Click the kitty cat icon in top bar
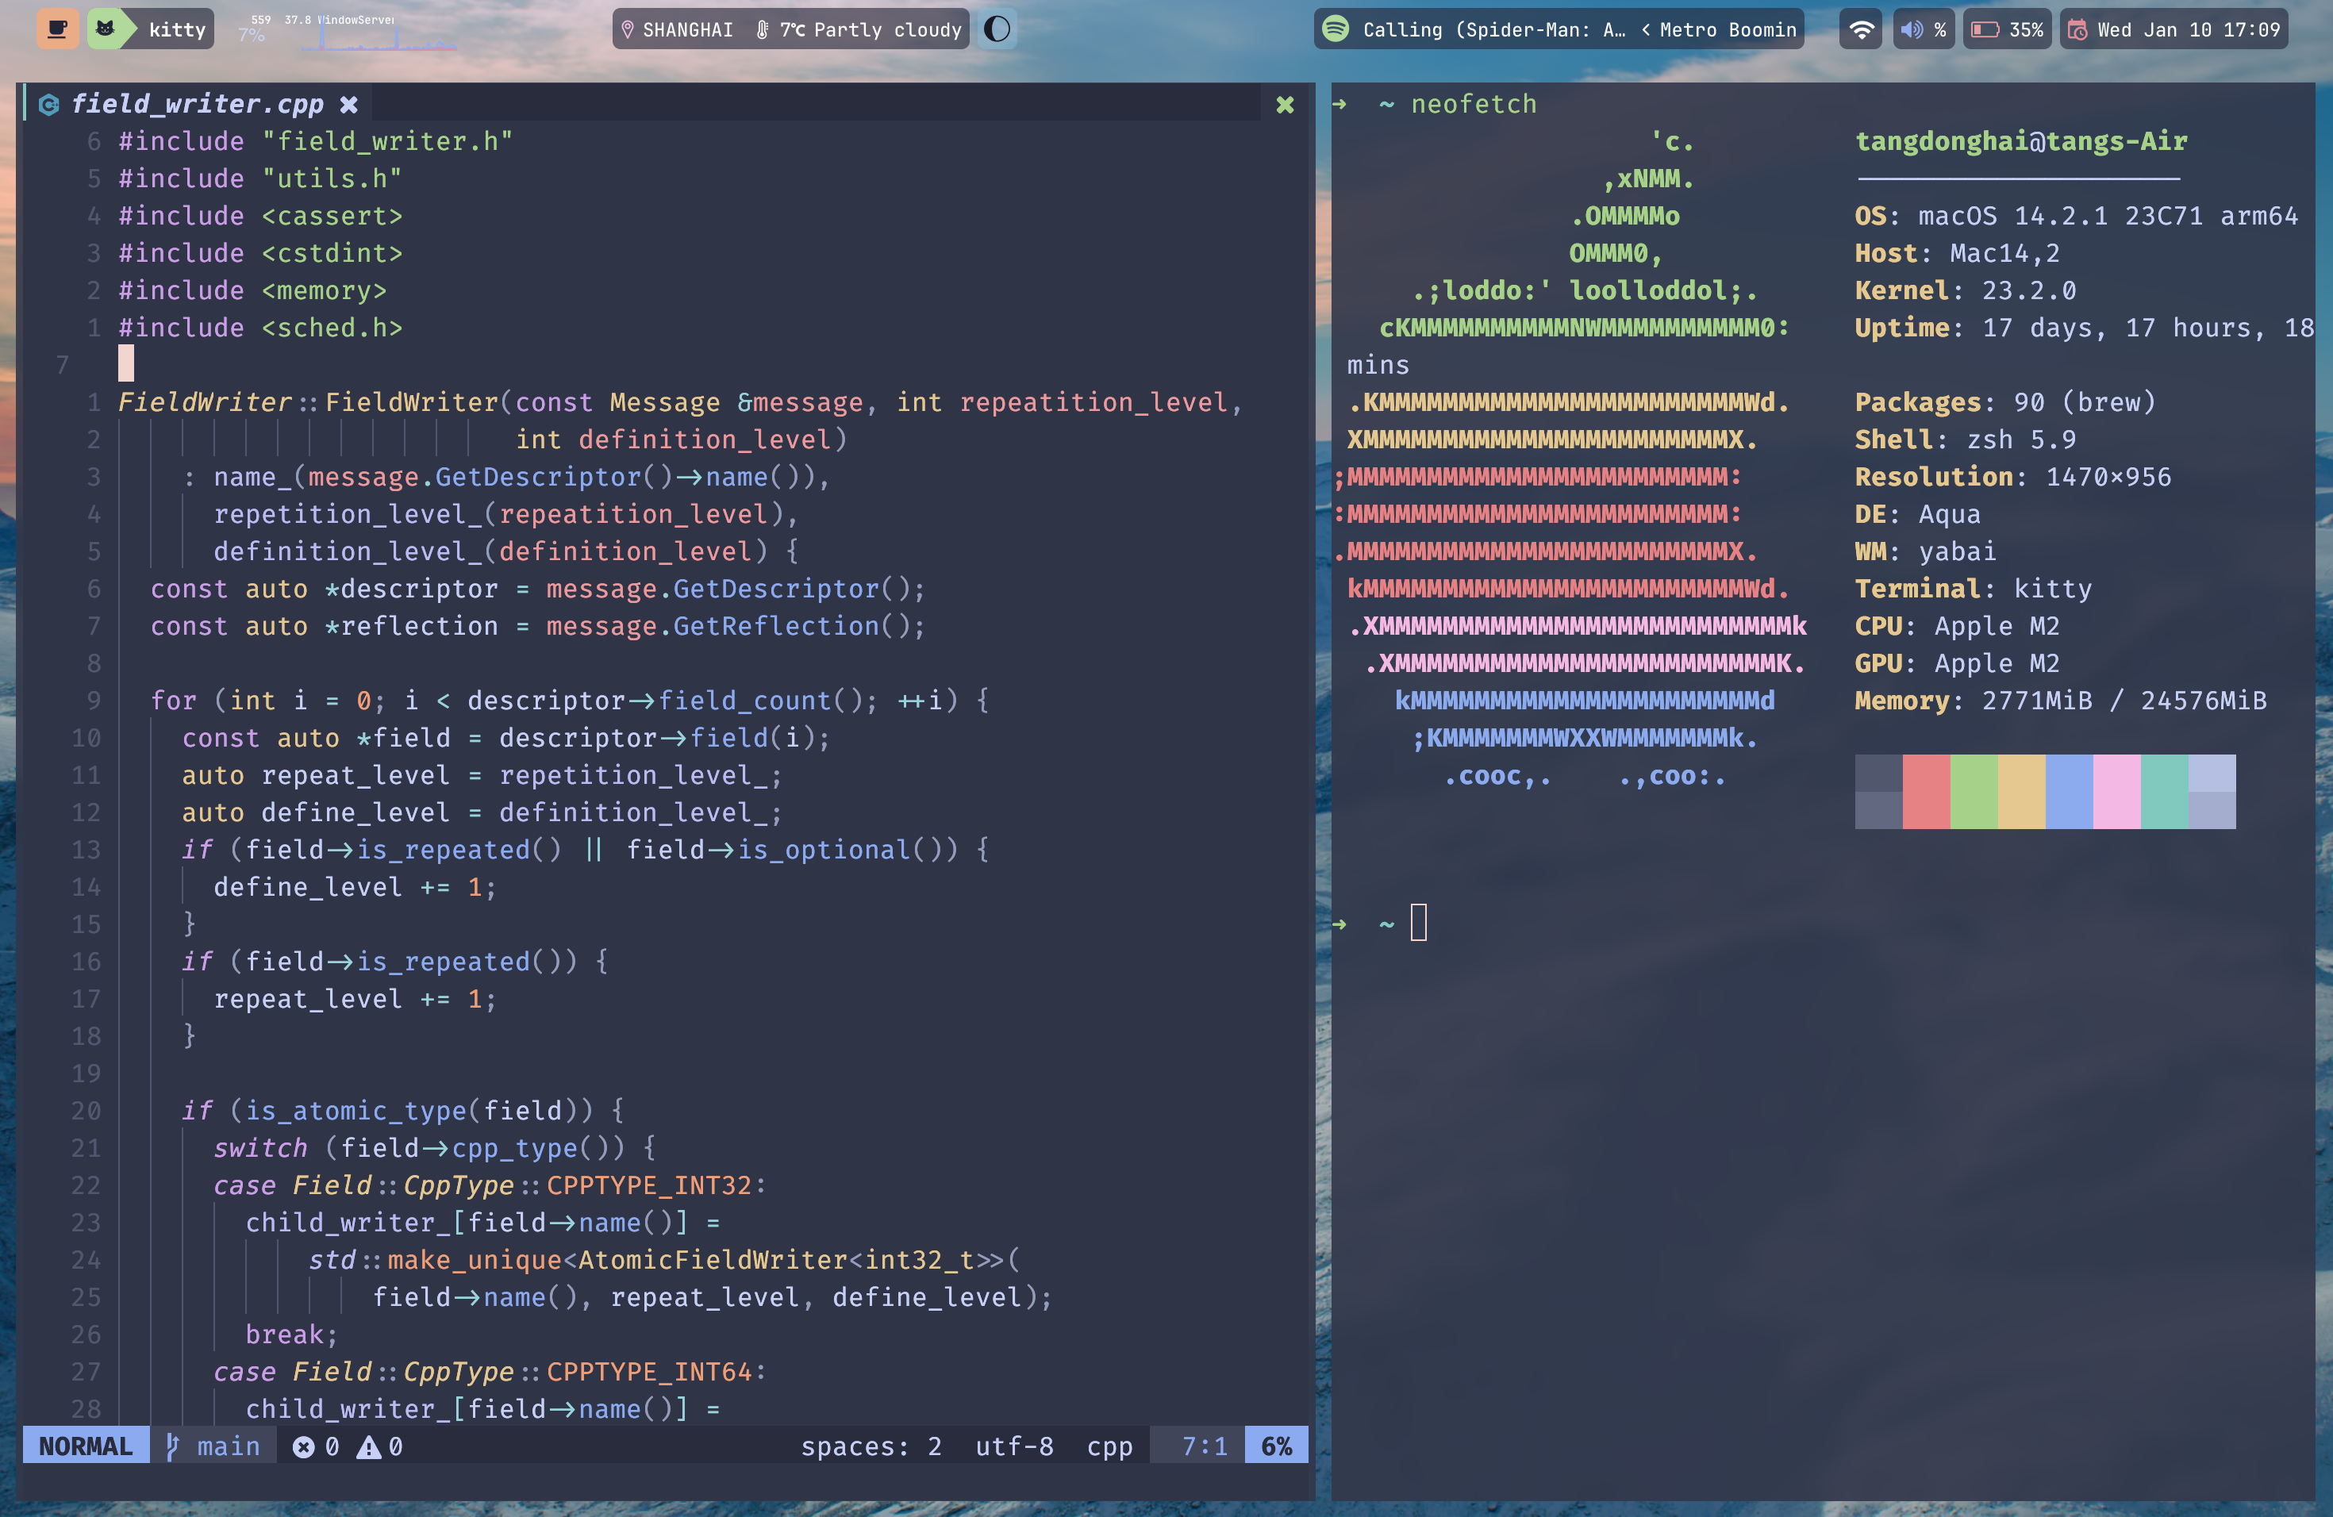 point(106,29)
